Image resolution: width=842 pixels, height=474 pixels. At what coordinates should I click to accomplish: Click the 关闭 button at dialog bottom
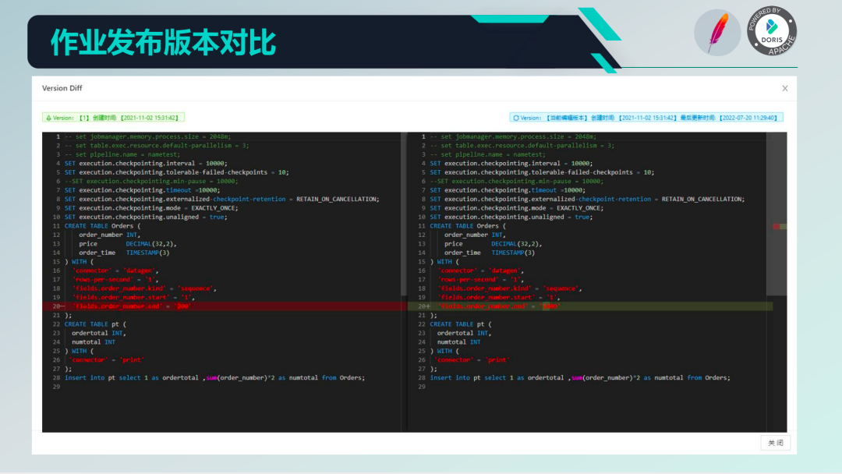tap(776, 443)
